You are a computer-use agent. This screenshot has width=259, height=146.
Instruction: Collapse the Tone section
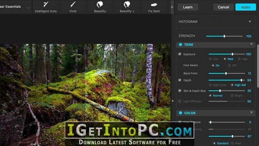251,44
